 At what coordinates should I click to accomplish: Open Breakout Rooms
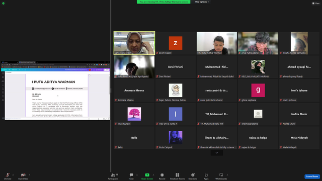pyautogui.click(x=178, y=176)
